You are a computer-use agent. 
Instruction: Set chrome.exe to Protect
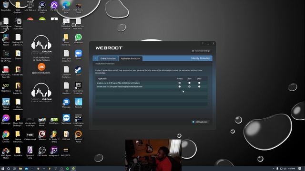click(x=180, y=86)
